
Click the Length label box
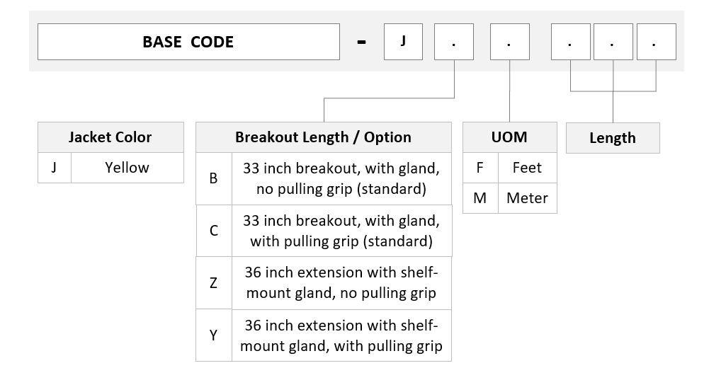point(613,138)
